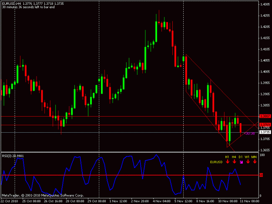
Task: Click the magenta <30:36 countdown label
Action: 249,134
